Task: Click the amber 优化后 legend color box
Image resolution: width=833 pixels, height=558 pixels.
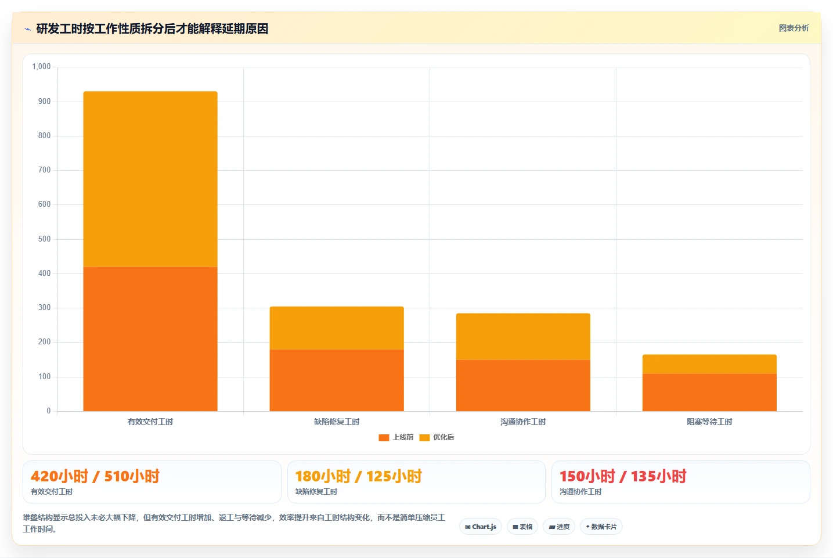Action: pos(424,438)
